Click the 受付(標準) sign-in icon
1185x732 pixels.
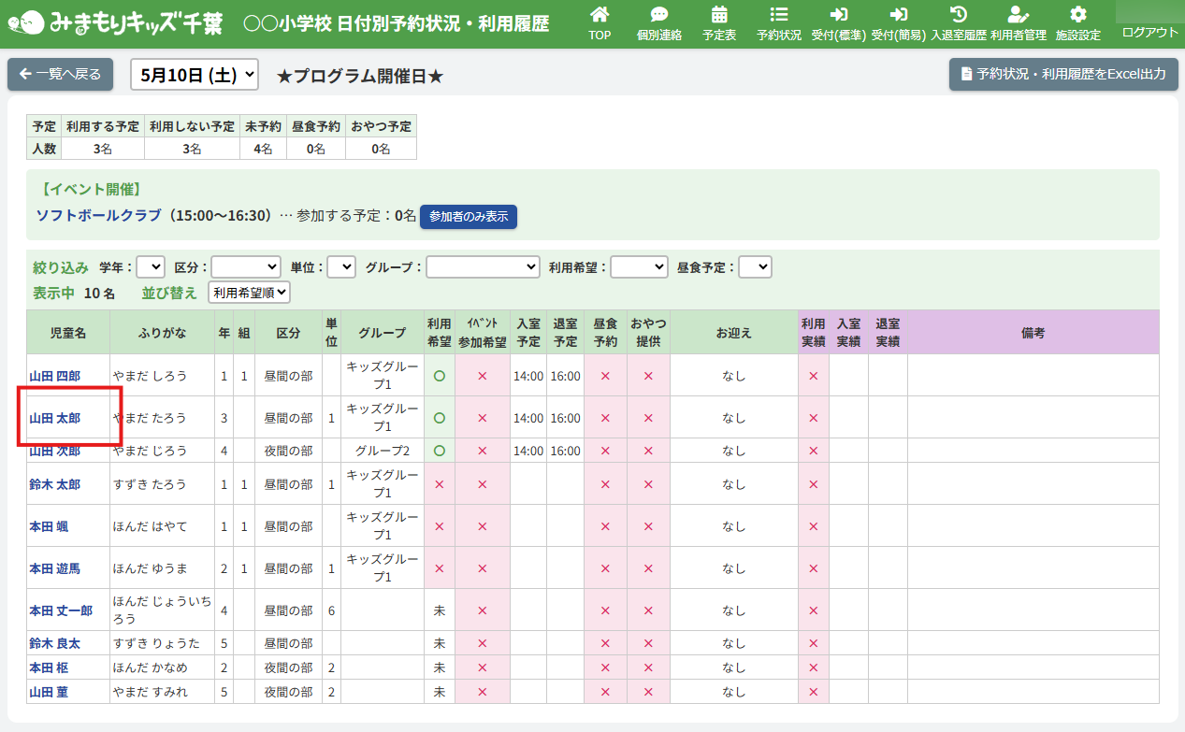click(839, 15)
